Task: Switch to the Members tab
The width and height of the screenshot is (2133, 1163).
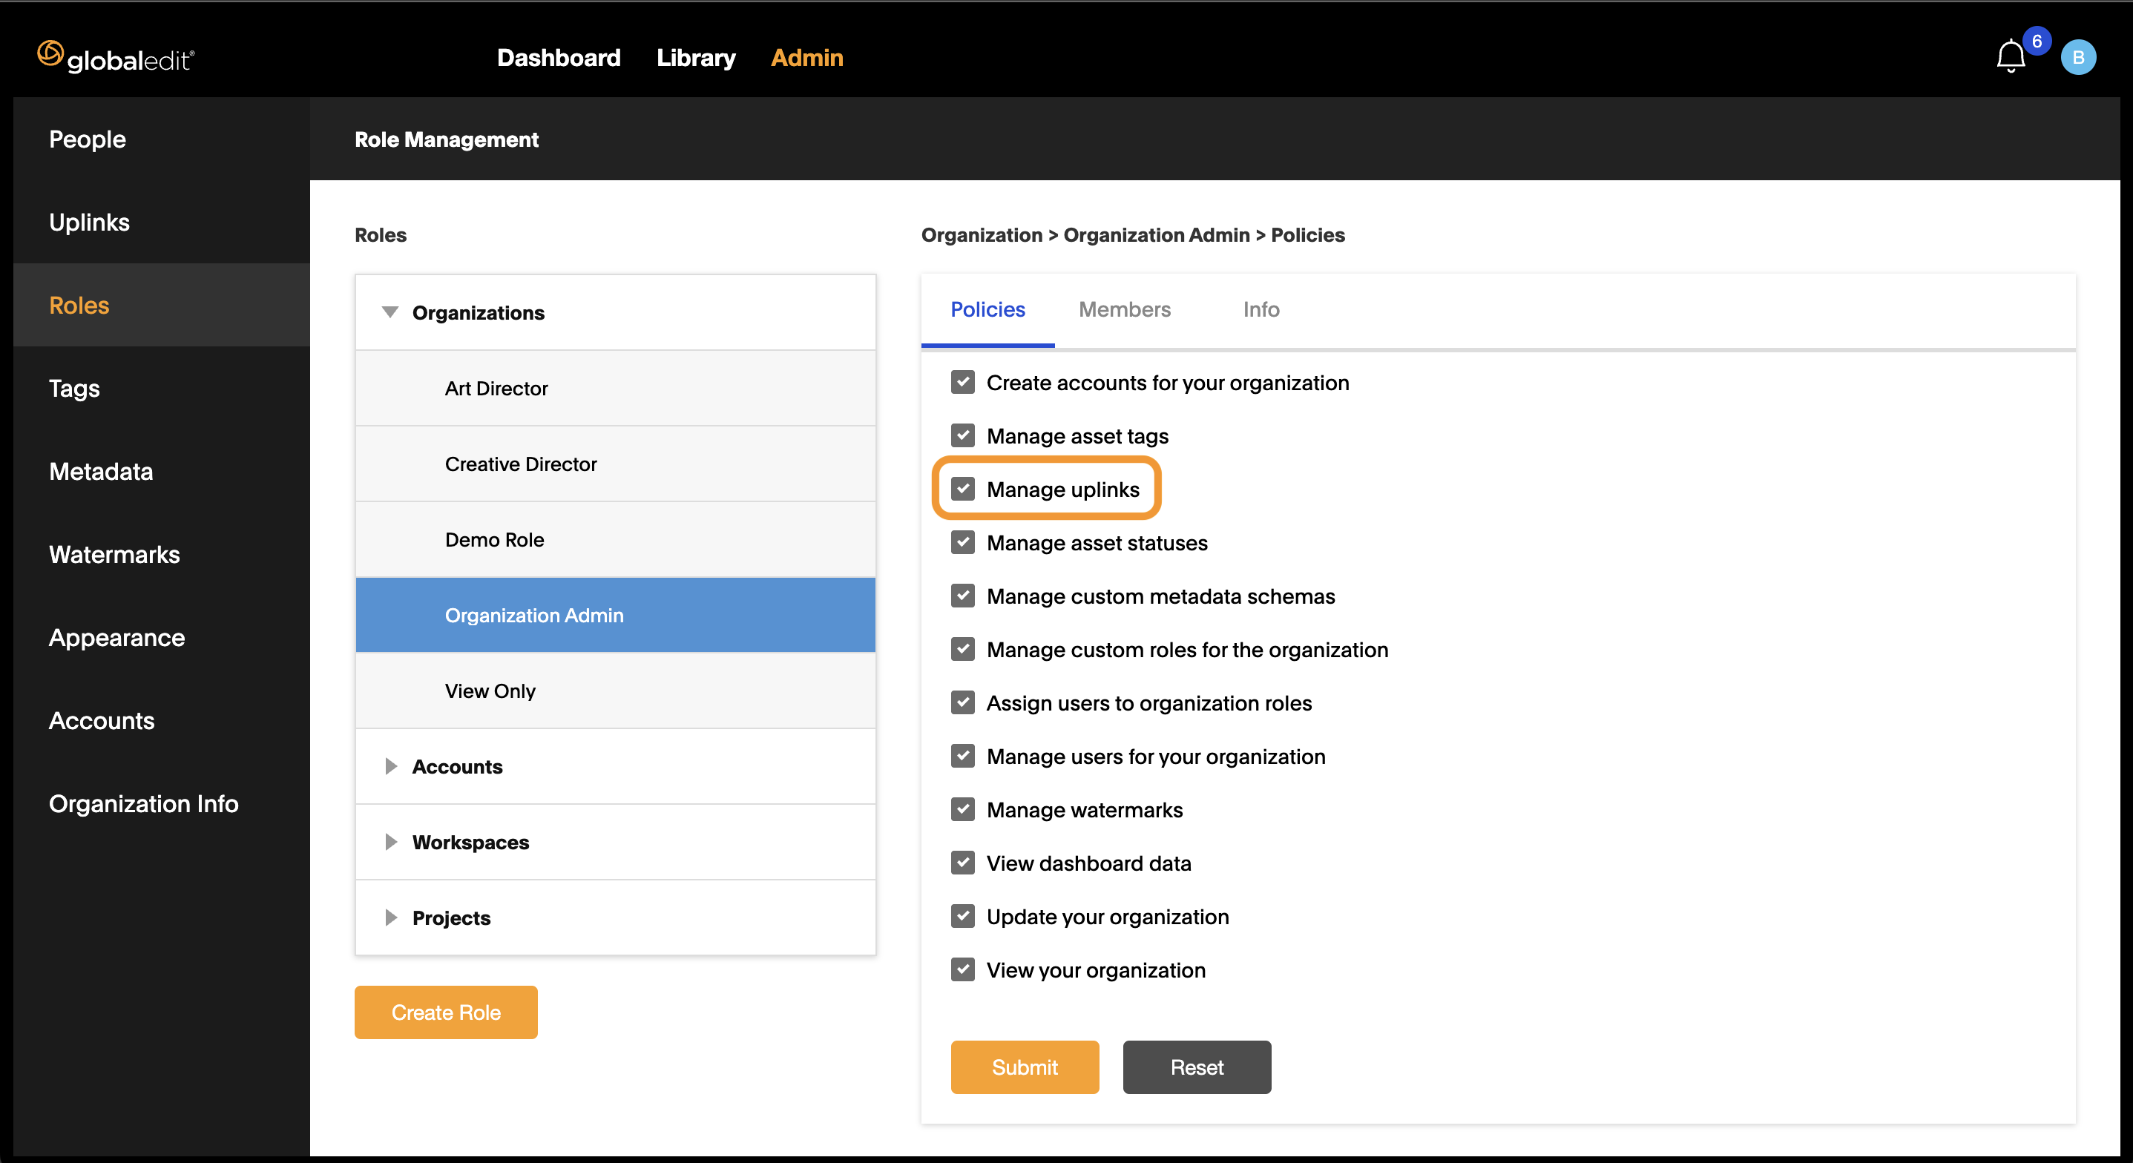Action: tap(1124, 309)
